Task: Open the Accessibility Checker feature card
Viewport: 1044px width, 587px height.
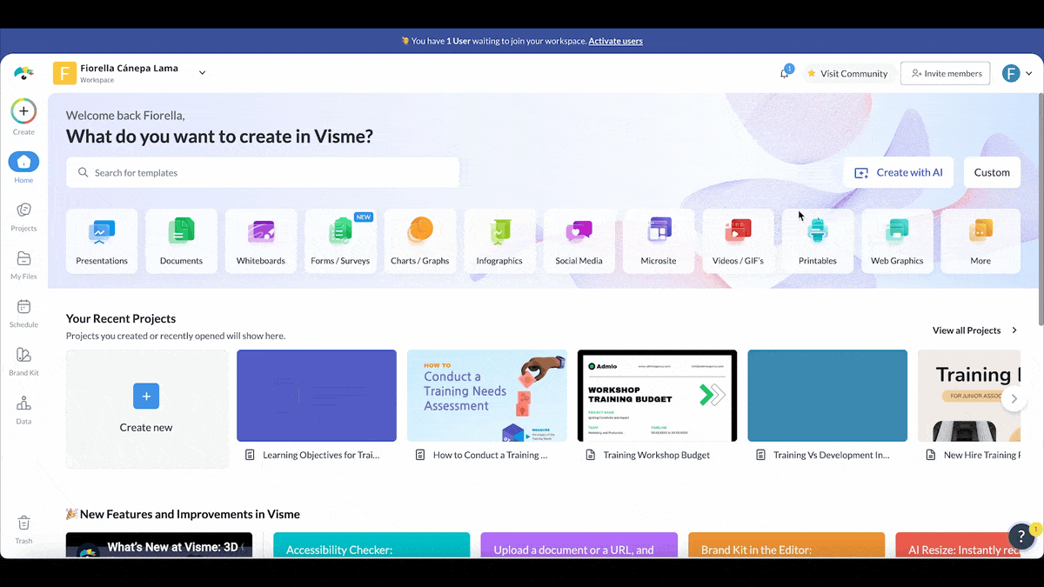Action: 371,545
